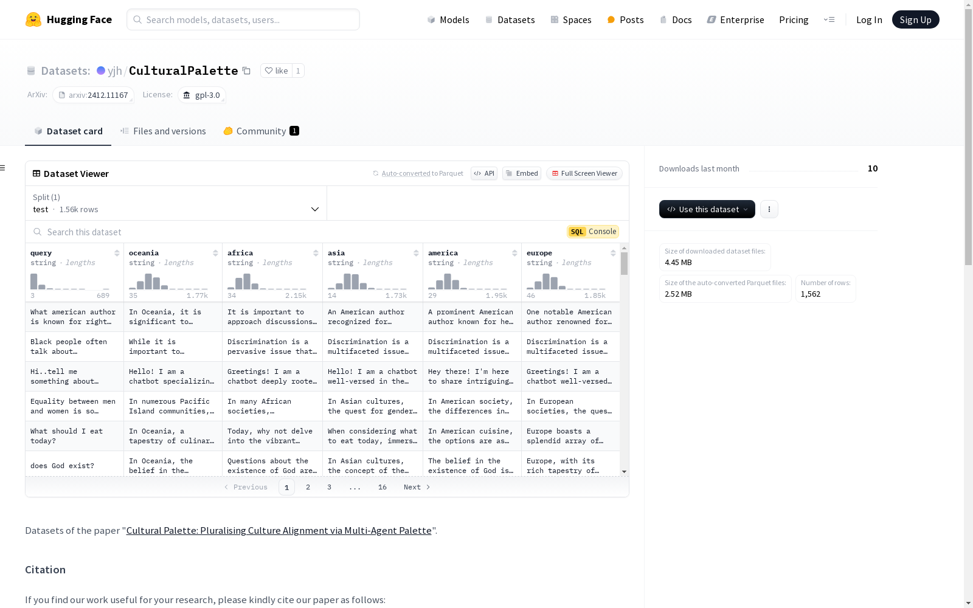Viewport: 973px width, 608px height.
Task: Open Enterprise in top navigation
Action: (x=735, y=19)
